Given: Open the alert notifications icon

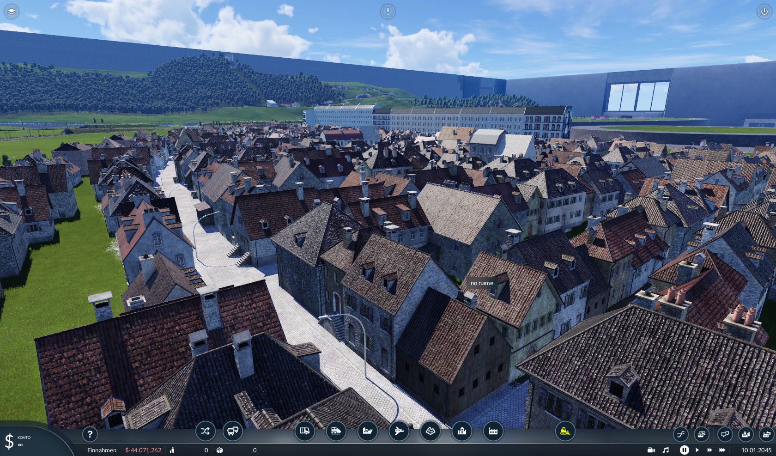Looking at the screenshot, I should pos(388,12).
